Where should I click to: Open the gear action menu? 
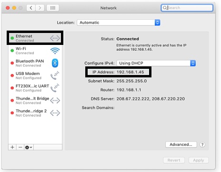(29, 147)
